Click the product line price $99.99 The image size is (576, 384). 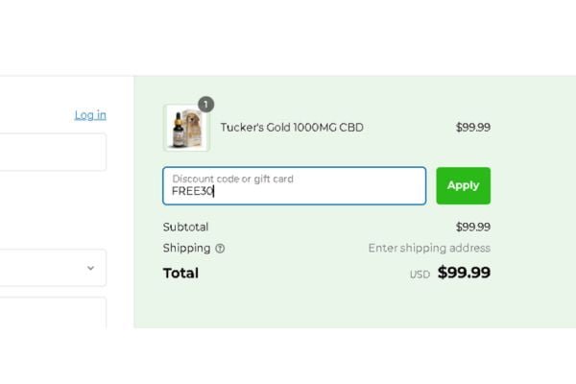point(472,128)
